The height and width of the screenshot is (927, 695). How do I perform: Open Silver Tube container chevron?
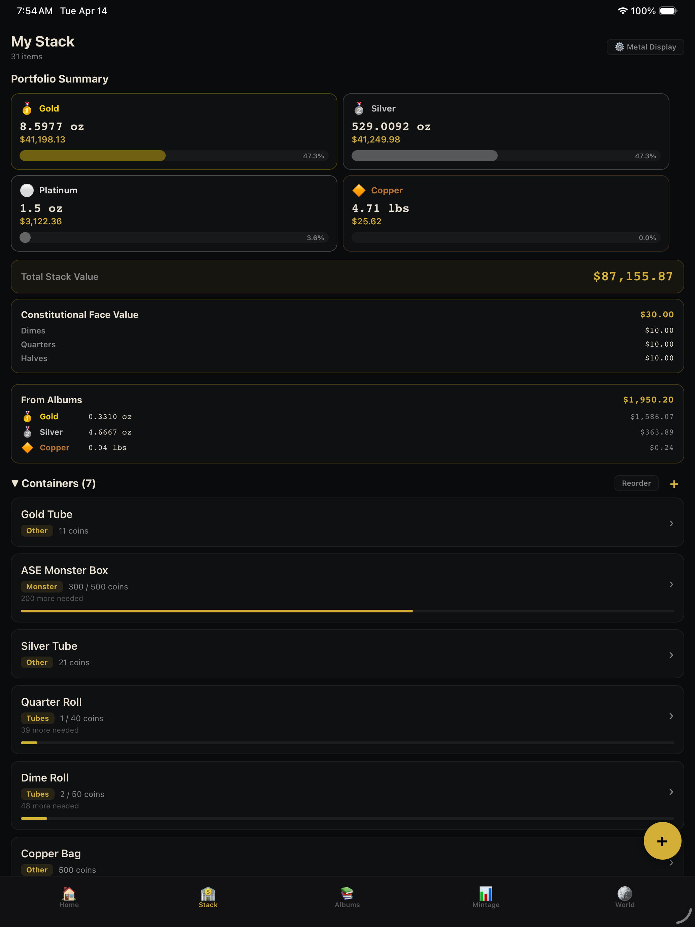[671, 655]
